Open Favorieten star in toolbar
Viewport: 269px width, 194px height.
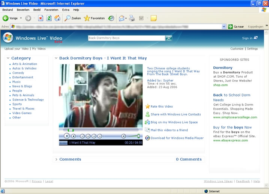tap(94, 18)
